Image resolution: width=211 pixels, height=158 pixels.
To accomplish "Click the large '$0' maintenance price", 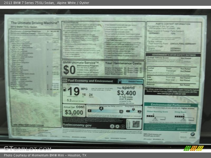I will coord(69,70).
